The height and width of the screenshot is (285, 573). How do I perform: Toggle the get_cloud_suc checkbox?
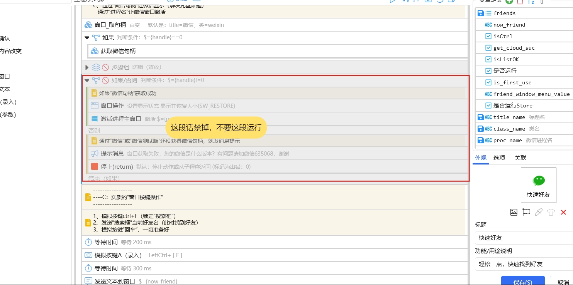point(488,48)
